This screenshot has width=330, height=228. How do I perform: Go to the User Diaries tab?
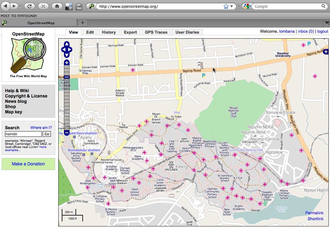pos(187,32)
